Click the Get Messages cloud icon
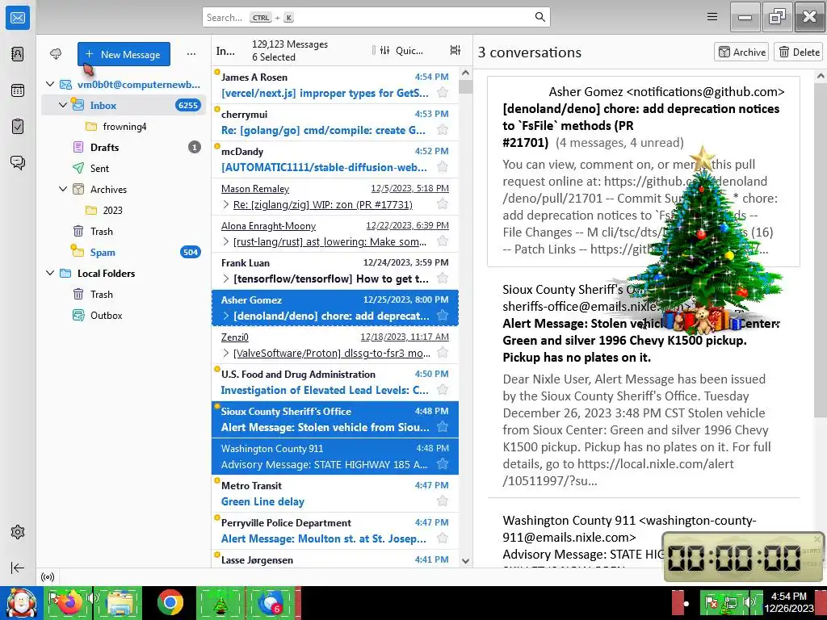 coord(56,54)
